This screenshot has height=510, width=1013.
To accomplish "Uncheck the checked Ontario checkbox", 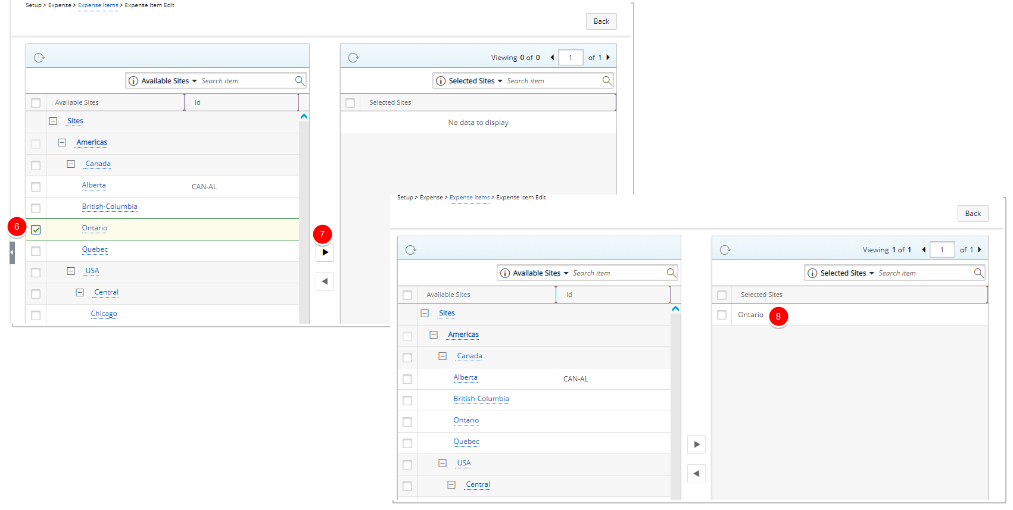I will pyautogui.click(x=36, y=230).
